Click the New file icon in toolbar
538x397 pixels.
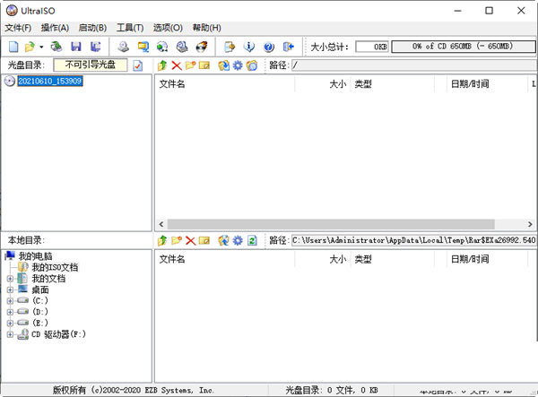(x=13, y=46)
